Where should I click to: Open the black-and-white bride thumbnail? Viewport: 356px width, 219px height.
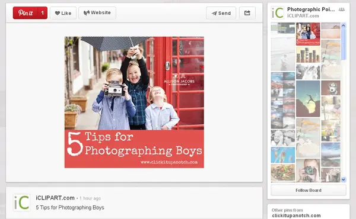tap(308, 72)
